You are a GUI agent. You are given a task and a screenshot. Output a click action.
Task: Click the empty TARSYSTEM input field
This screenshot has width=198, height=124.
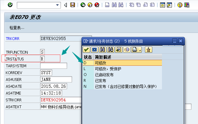point(53,66)
